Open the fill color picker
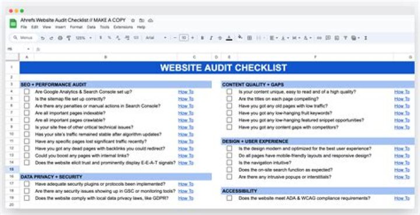 pyautogui.click(x=240, y=37)
